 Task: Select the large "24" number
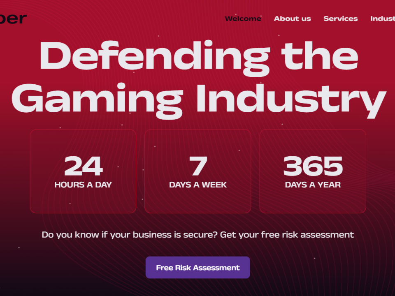[83, 166]
